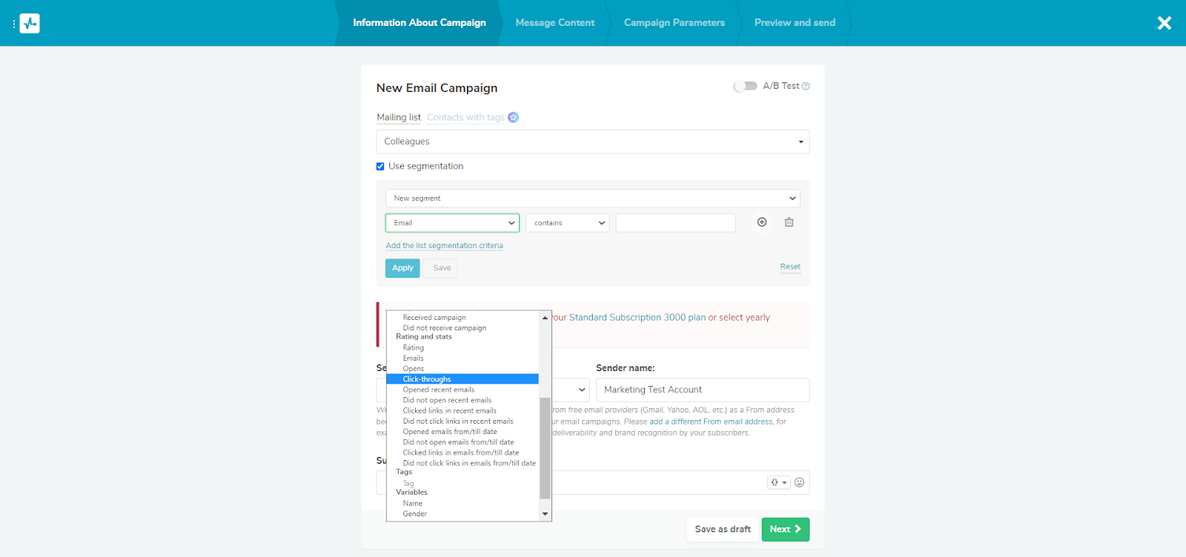Click the A/B Test help question mark icon
This screenshot has width=1186, height=557.
(x=806, y=86)
